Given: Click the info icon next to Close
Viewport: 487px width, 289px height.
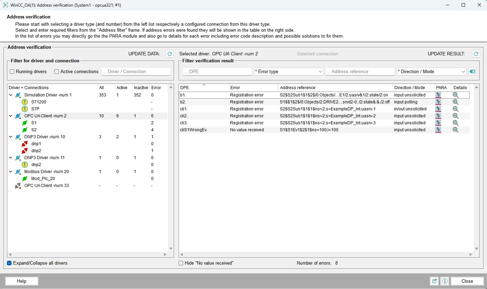Looking at the screenshot, I should point(445,281).
